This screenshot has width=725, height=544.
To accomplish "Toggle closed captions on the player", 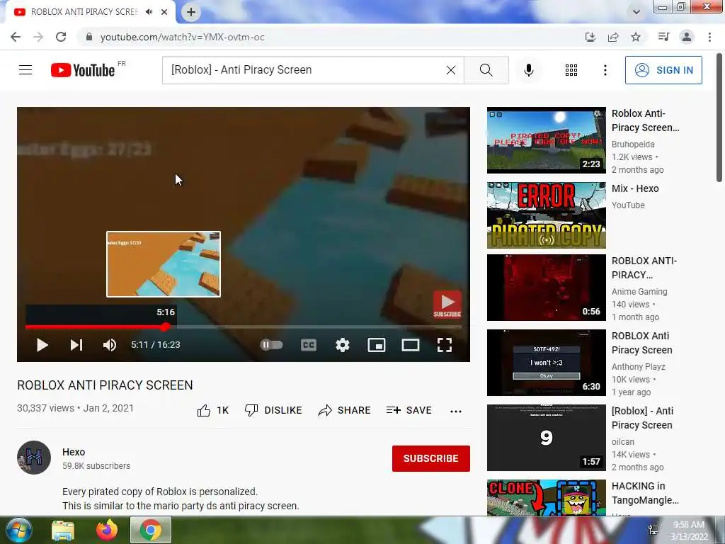I will [x=309, y=345].
